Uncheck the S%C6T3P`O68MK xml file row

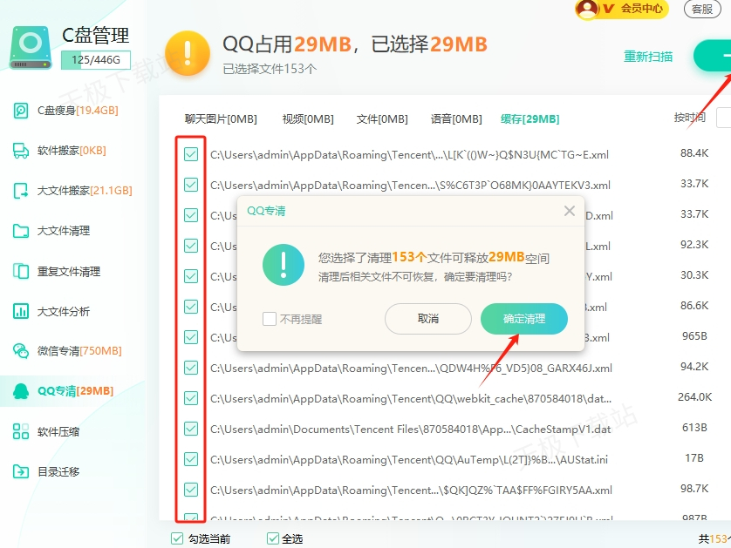tap(191, 185)
